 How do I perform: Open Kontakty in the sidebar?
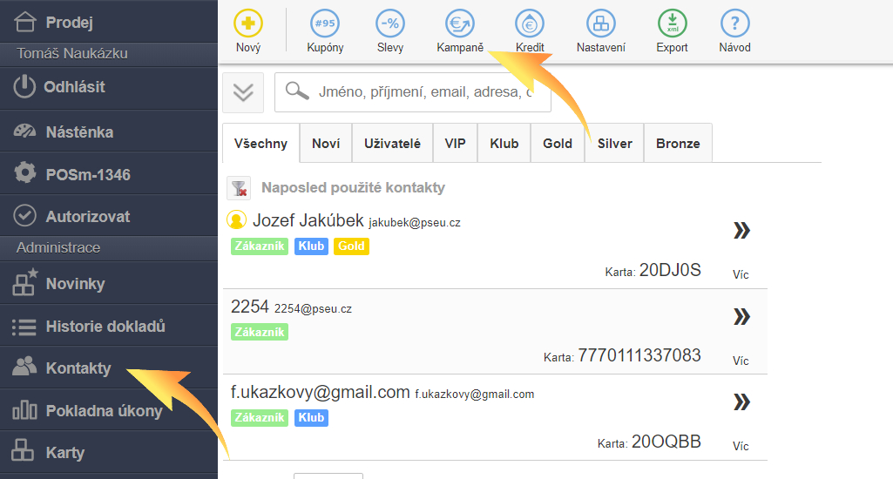(x=78, y=368)
